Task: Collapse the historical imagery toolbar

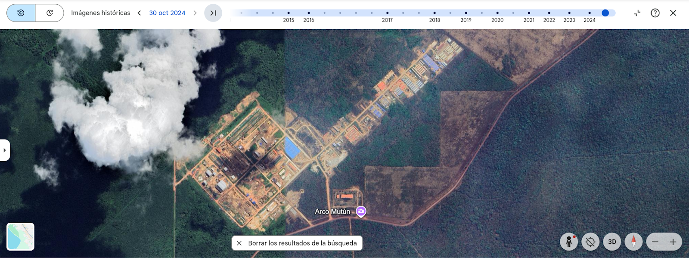Action: pos(637,13)
